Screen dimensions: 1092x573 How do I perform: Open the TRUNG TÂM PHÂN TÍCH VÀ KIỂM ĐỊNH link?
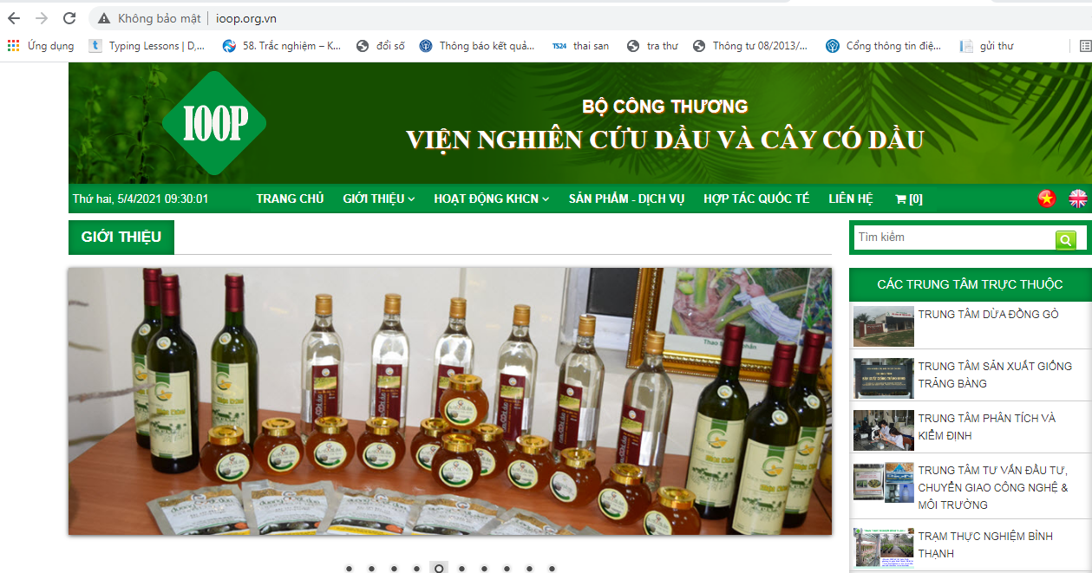point(986,426)
